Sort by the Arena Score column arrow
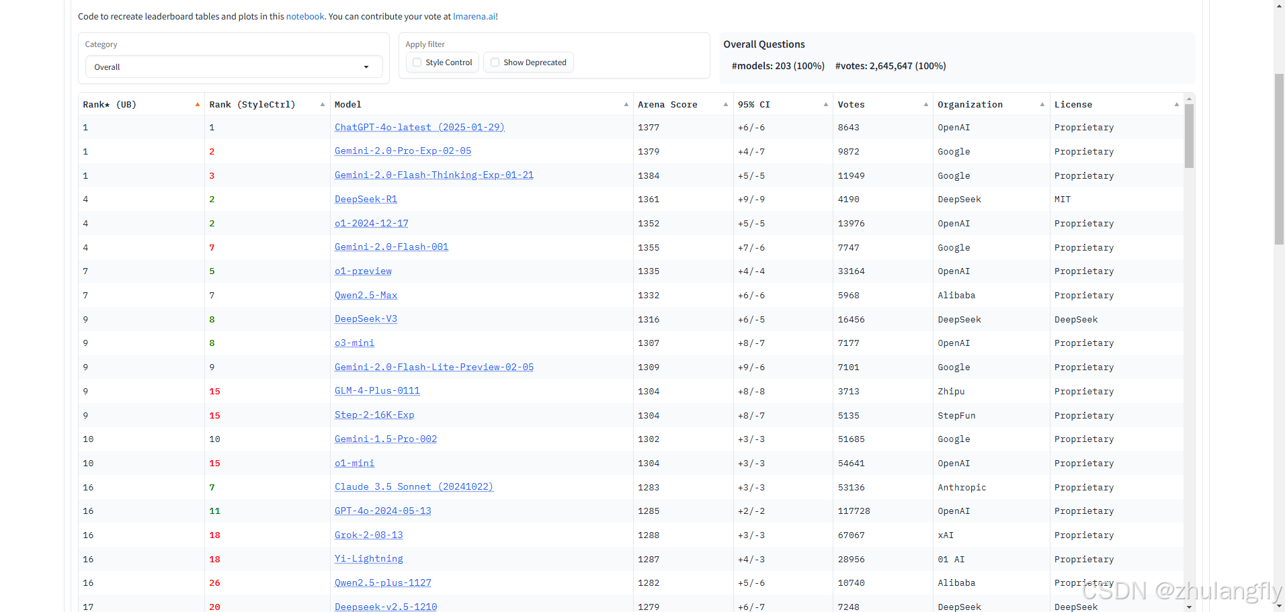The image size is (1285, 612). (x=726, y=104)
